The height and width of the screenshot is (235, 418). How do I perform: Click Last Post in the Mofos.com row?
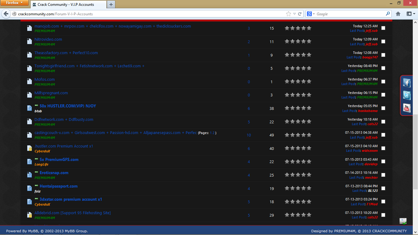pyautogui.click(x=349, y=84)
